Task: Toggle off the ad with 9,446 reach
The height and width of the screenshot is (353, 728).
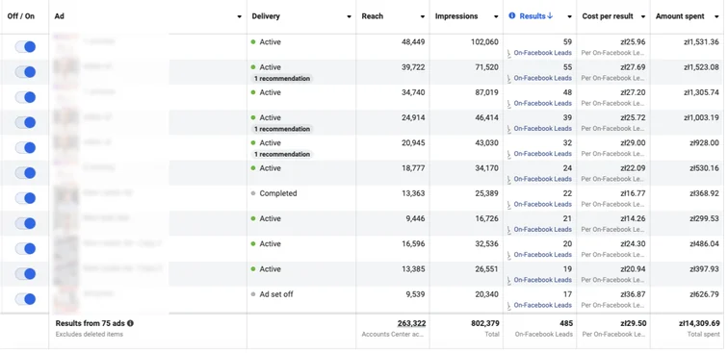Action: tap(25, 223)
